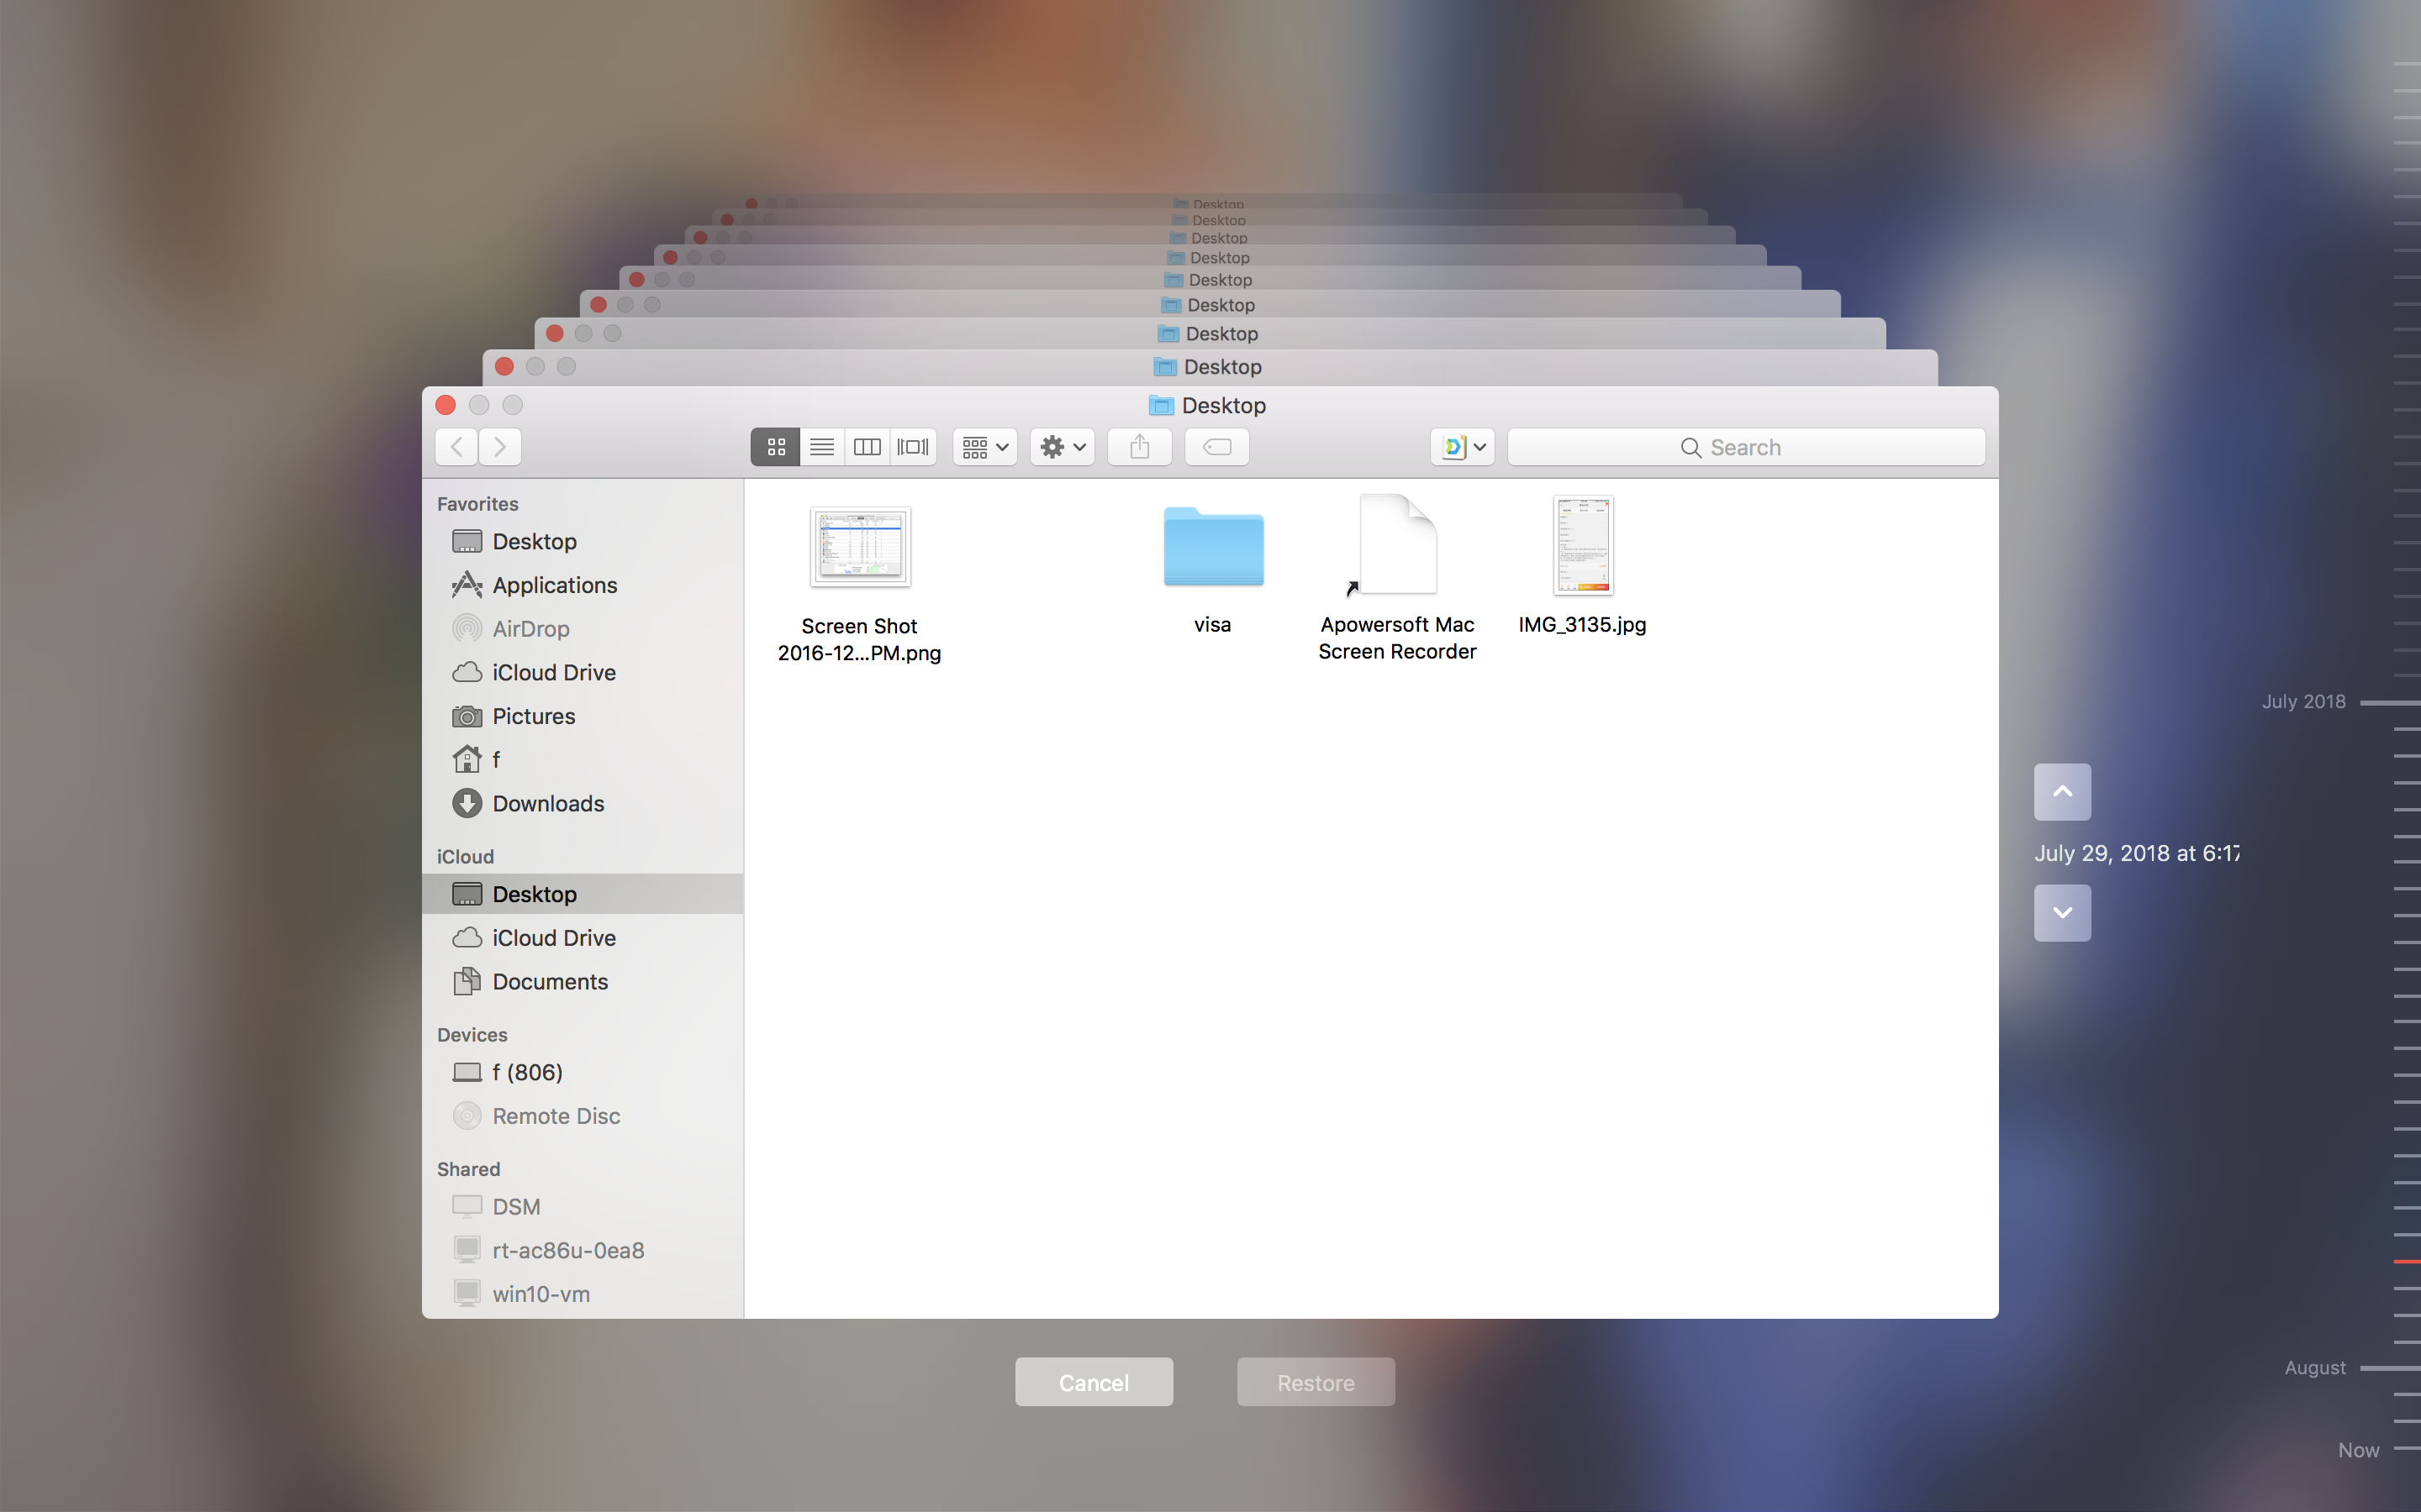
Task: Jump to July 2018 on timeline
Action: click(x=2303, y=702)
